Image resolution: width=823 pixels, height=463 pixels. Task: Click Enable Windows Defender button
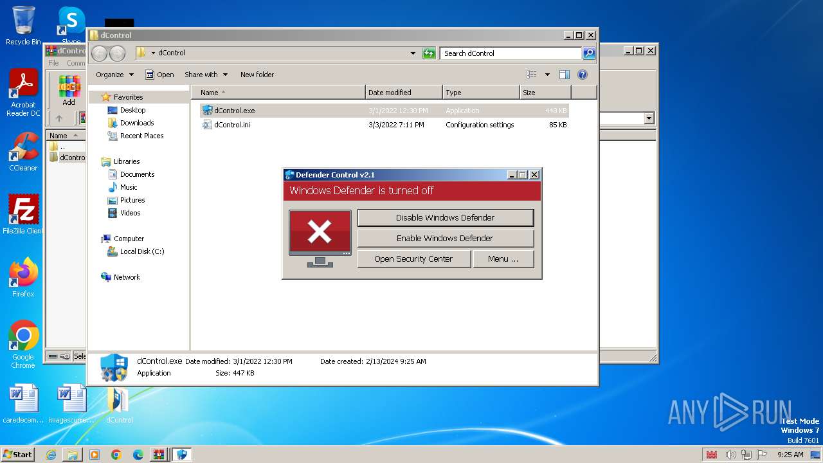click(445, 238)
